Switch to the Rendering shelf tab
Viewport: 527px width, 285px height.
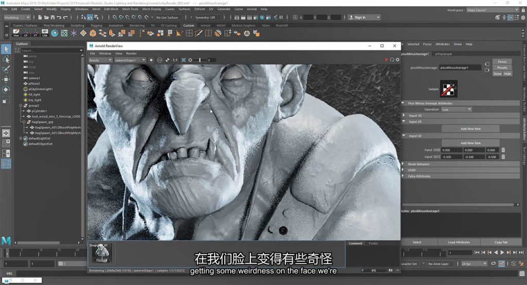click(137, 26)
